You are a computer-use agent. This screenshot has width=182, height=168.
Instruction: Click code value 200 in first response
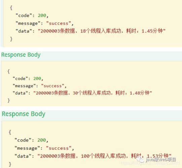pyautogui.click(x=42, y=15)
